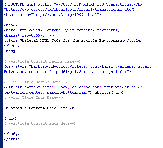Image resolution: width=163 pixels, height=148 pixels.
Task: Click the opening <body> tag
Action: pyautogui.click(x=10, y=51)
